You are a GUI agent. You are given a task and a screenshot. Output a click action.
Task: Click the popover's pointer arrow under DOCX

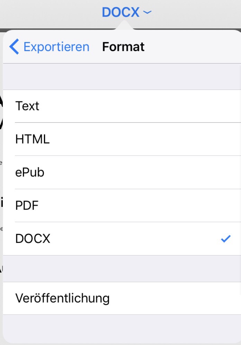point(124,26)
